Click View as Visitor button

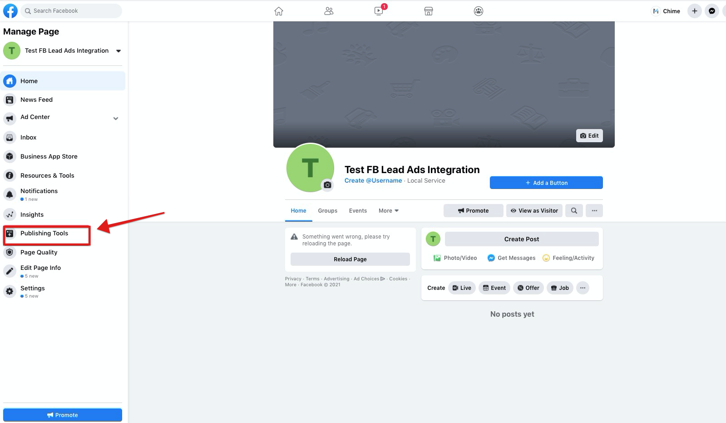point(534,210)
